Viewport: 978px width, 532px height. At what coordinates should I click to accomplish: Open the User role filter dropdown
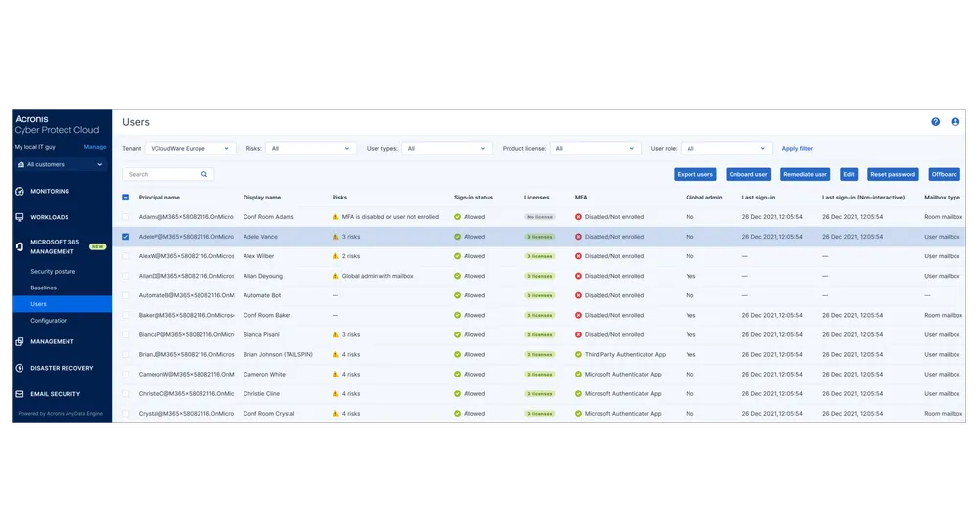(x=725, y=149)
